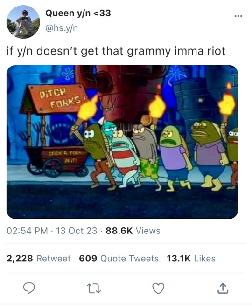Screen dimensions: 252x308
Task: Tap the reply speech bubble icon
Action: click(x=29, y=288)
